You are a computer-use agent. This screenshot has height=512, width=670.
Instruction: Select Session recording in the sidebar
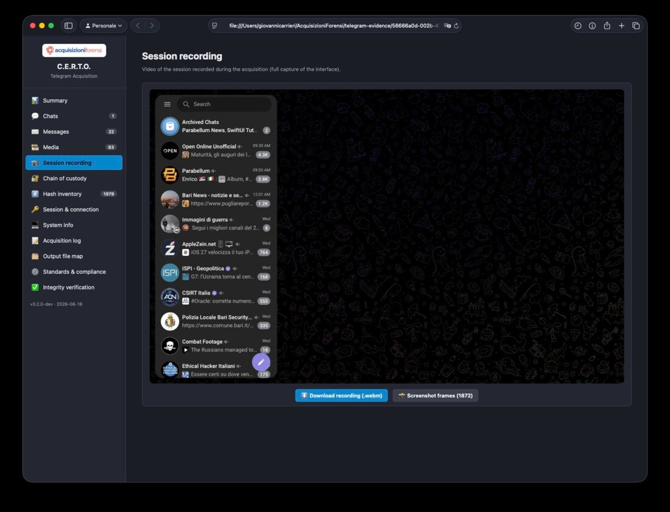point(74,163)
